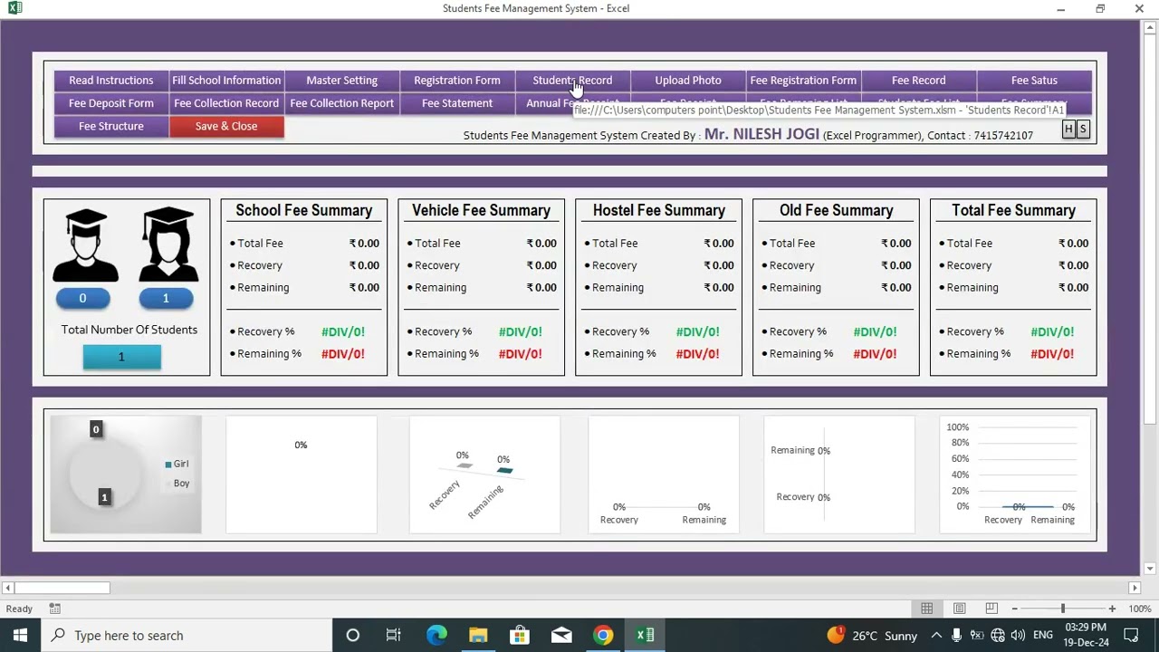Click Upload Photo button
The width and height of the screenshot is (1159, 652).
click(688, 81)
